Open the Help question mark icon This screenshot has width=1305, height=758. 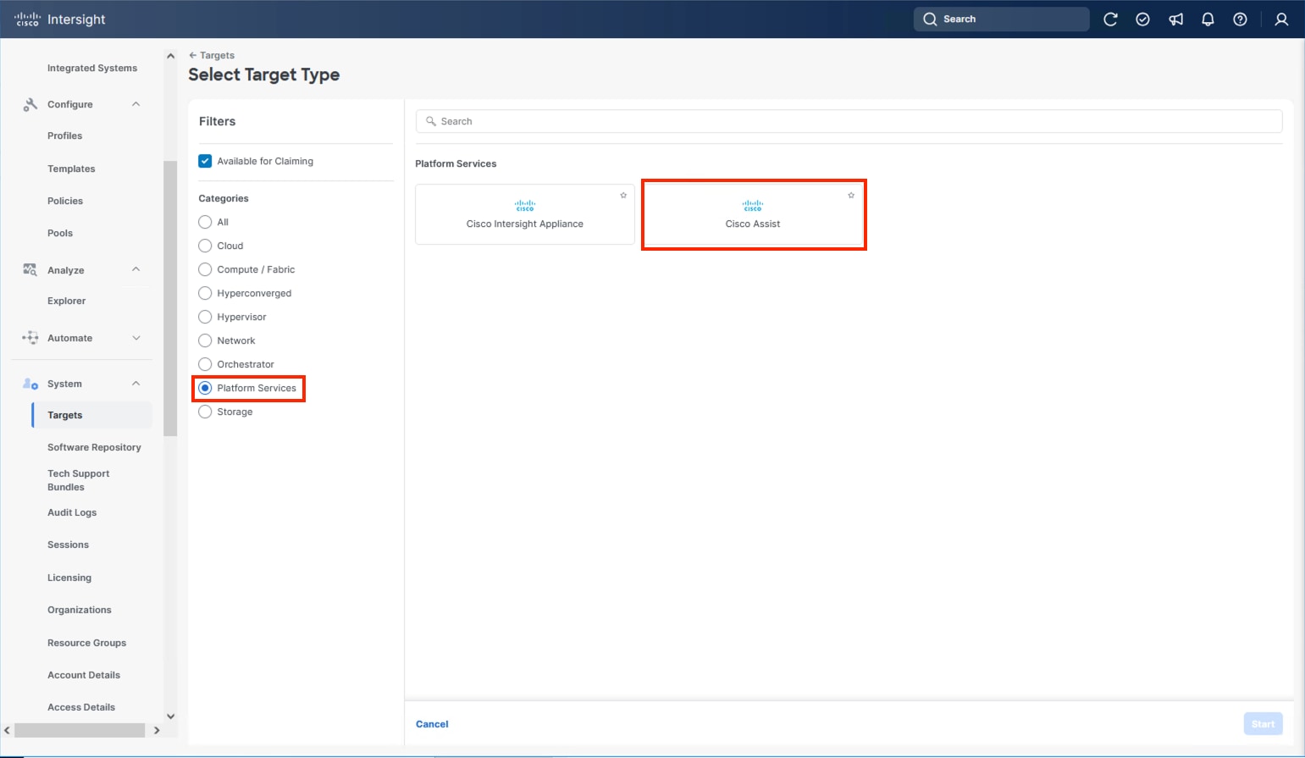(1240, 19)
